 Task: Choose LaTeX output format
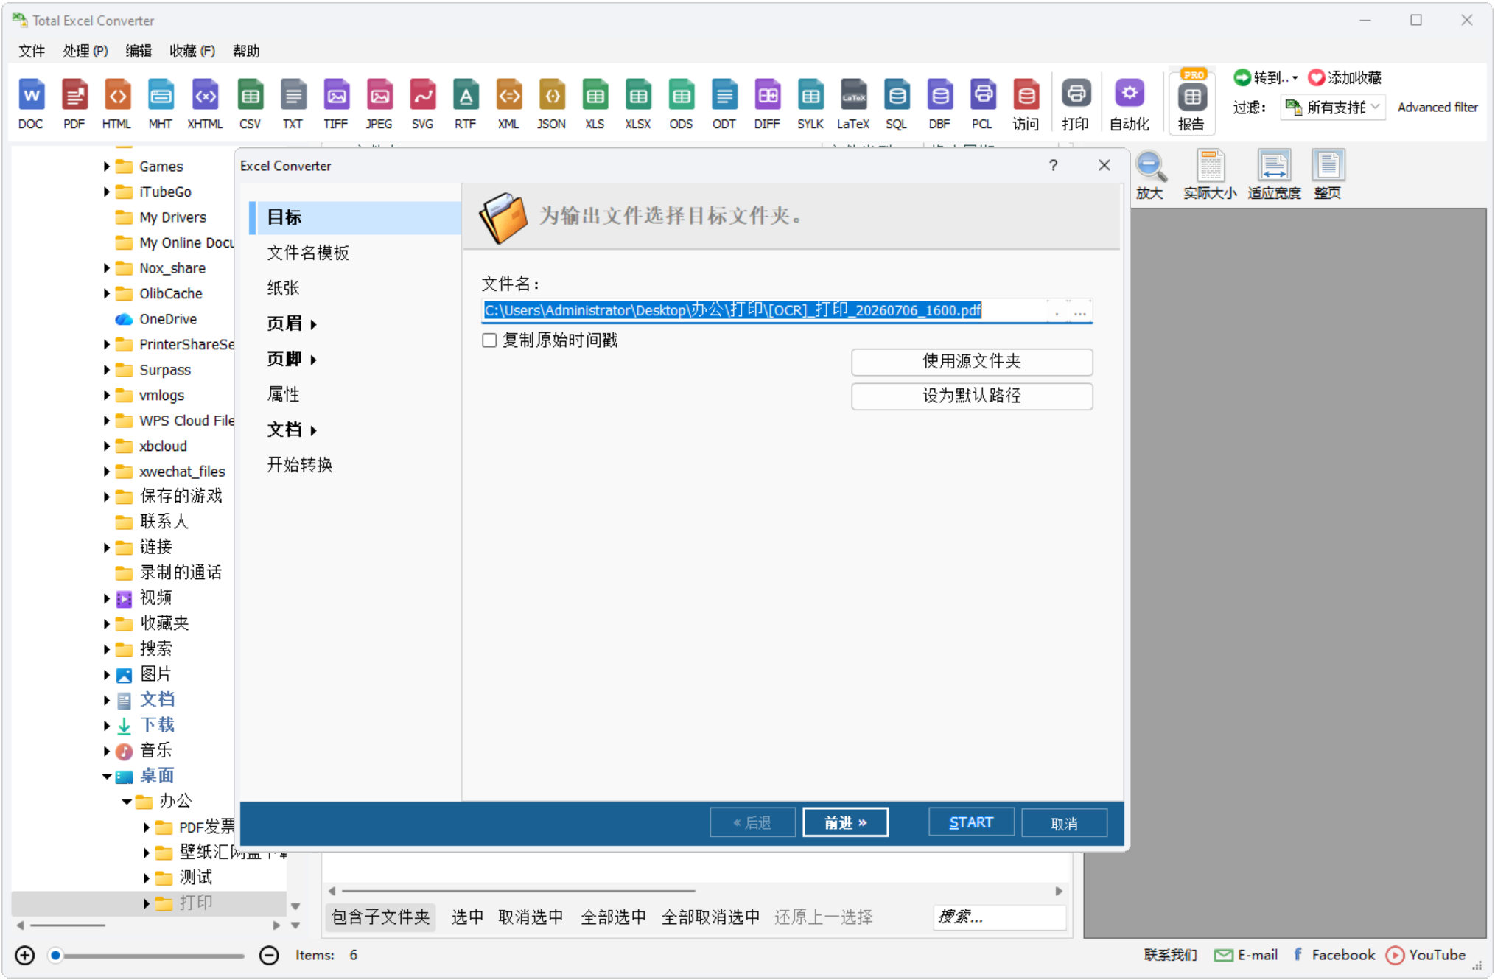coord(853,104)
